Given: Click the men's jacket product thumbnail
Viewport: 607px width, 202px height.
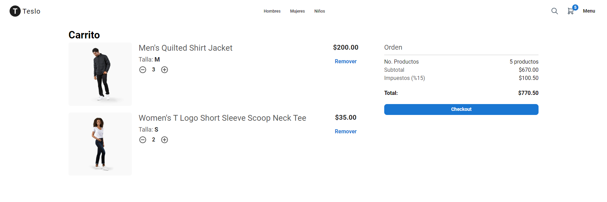Looking at the screenshot, I should click(x=100, y=74).
